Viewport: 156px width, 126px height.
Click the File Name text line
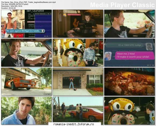pyautogui.click(x=28, y=2)
